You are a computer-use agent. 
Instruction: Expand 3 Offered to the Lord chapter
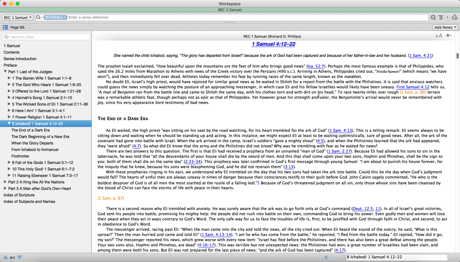(9, 91)
